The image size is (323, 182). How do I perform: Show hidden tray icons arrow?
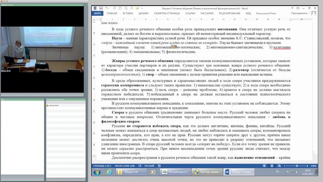283,172
